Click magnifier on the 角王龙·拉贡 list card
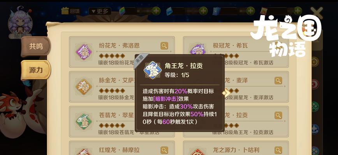 tap(278, 115)
